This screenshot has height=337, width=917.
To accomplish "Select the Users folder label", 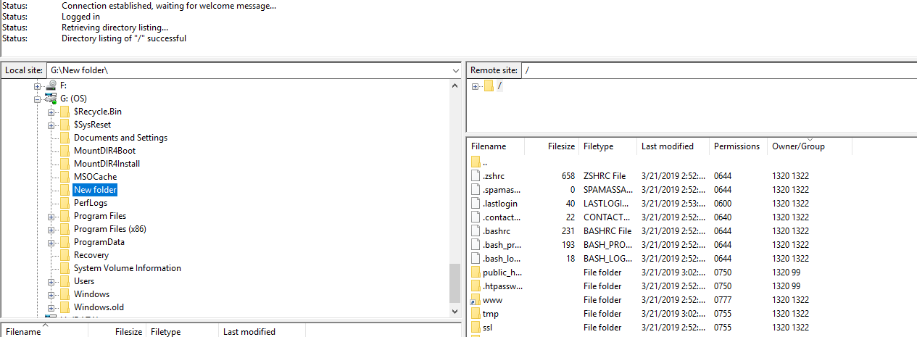I will [84, 281].
